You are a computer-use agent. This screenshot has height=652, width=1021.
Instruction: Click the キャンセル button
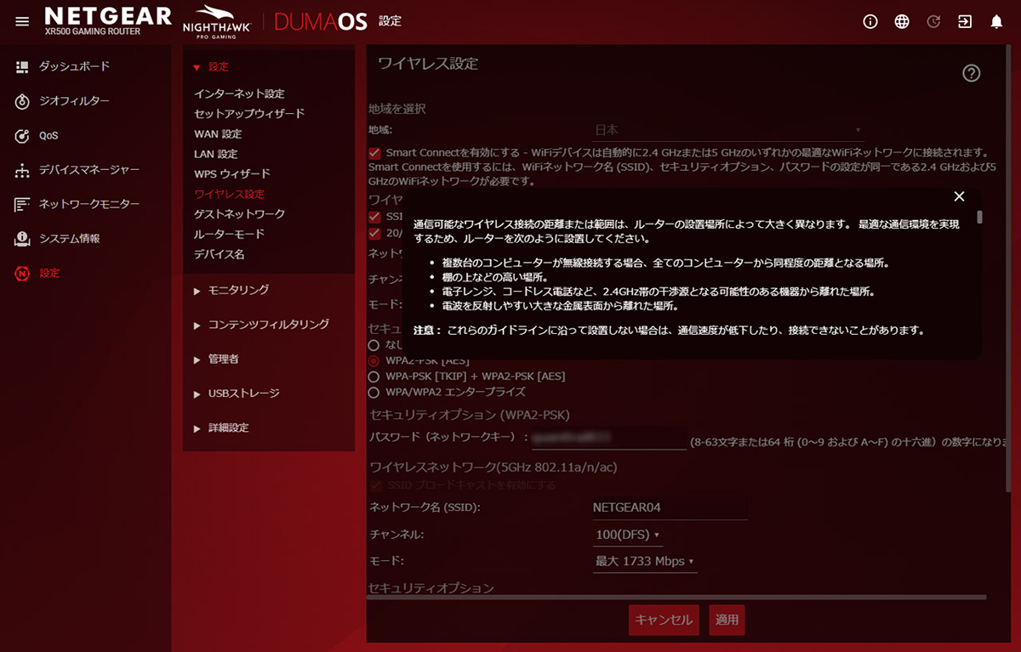pyautogui.click(x=664, y=620)
